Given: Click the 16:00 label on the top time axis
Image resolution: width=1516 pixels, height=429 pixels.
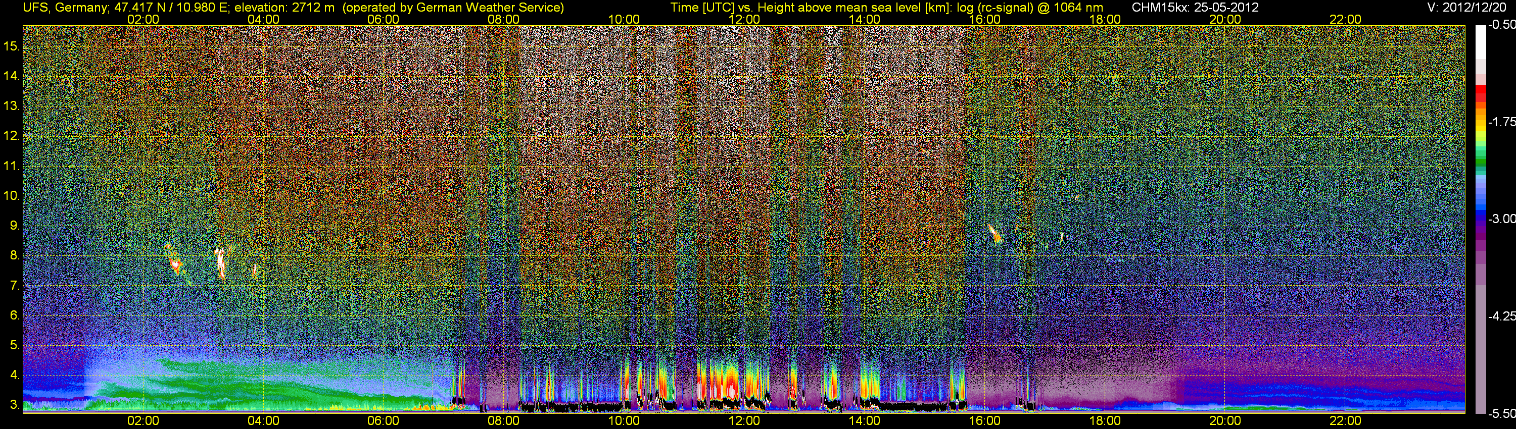Looking at the screenshot, I should [x=984, y=19].
